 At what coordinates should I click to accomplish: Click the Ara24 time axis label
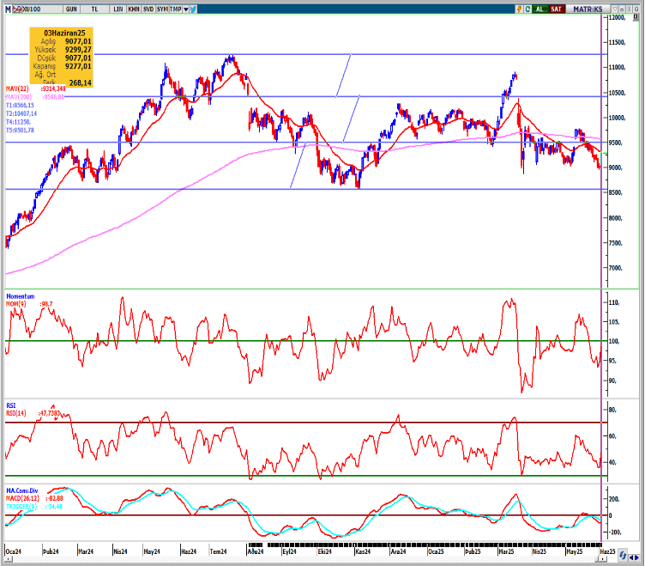pos(398,551)
